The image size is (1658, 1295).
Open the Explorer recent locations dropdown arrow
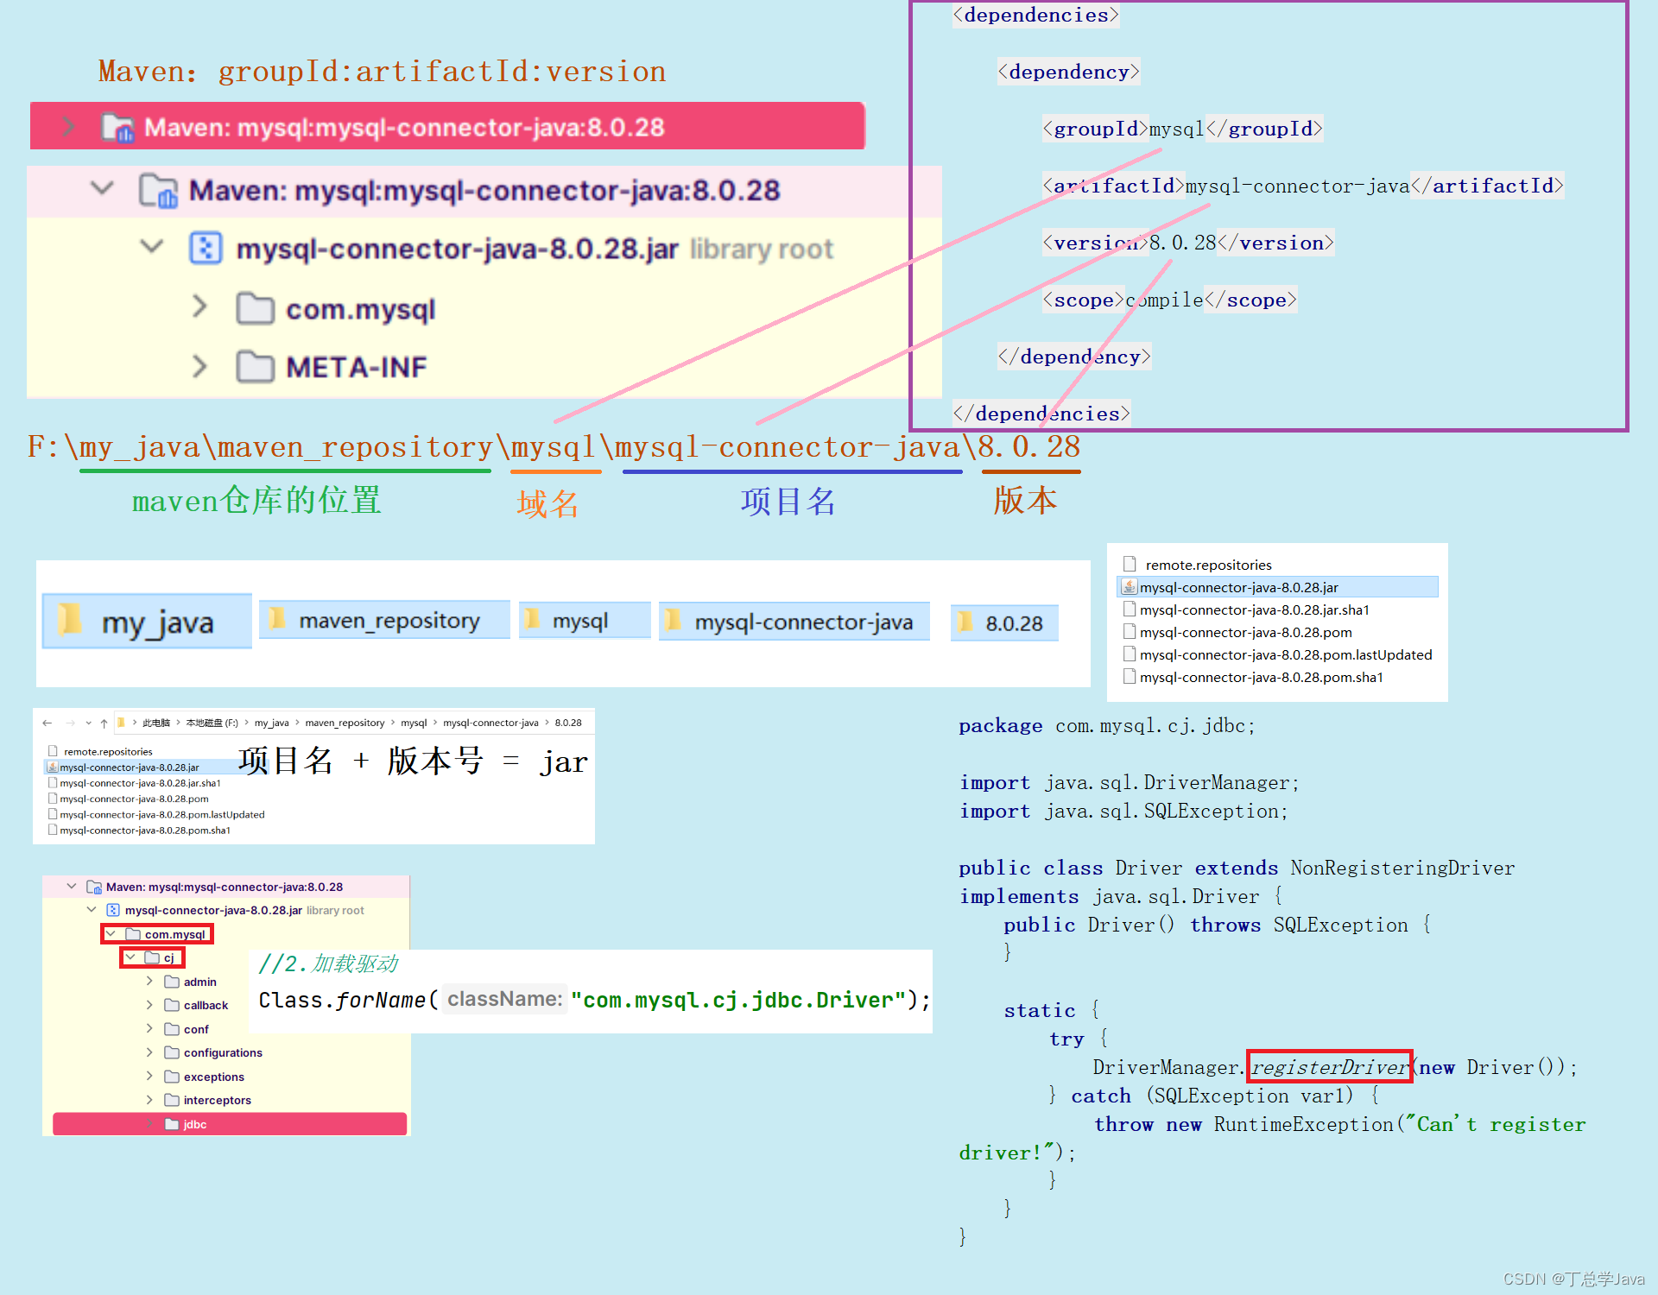click(88, 723)
